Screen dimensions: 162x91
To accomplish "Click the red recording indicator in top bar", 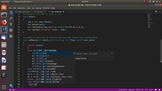I will [145, 2].
